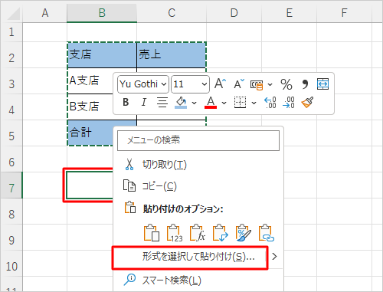
Task: Click the Select All corner triangle
Action: (x=14, y=13)
